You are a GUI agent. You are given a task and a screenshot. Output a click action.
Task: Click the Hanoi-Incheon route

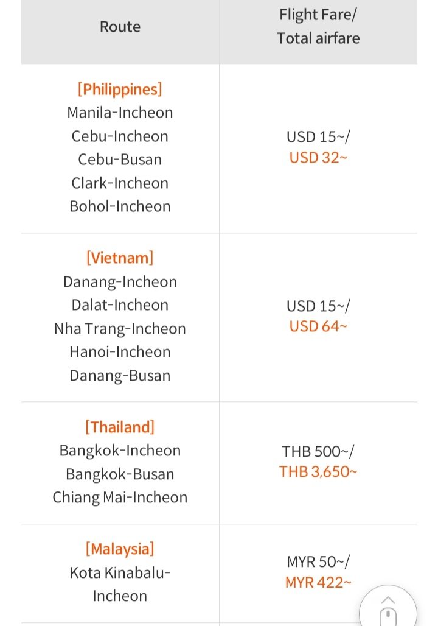click(120, 352)
